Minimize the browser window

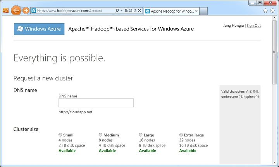tap(252, 3)
